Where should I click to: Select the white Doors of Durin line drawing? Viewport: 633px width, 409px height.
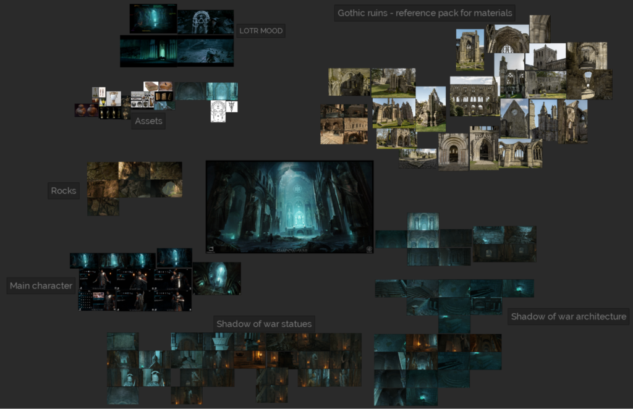click(x=218, y=111)
